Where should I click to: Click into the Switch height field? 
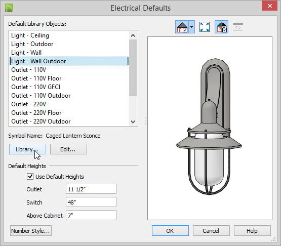91,202
